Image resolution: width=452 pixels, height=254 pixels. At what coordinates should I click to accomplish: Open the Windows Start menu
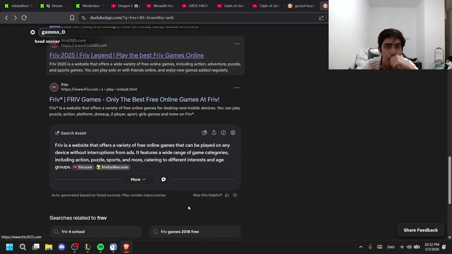click(10, 247)
